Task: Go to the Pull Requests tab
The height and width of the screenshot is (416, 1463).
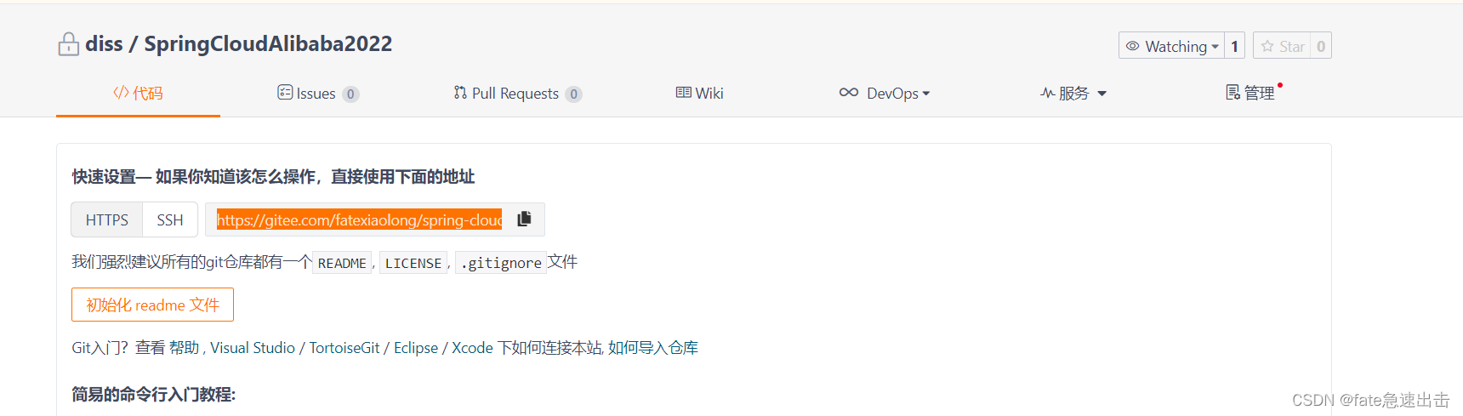Action: click(517, 93)
